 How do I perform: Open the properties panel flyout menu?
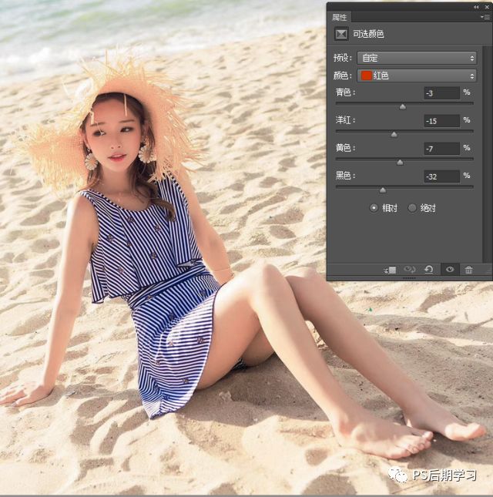485,17
